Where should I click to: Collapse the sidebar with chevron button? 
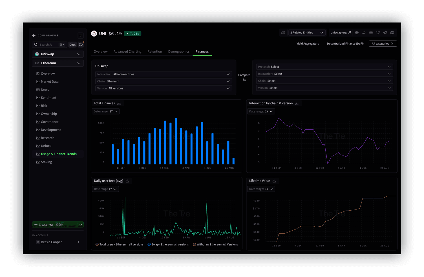(81, 35)
